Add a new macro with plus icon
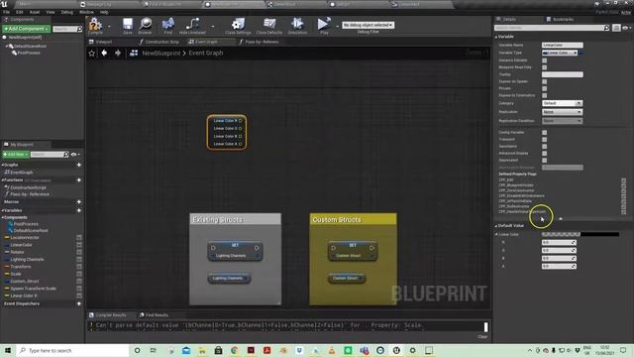Image resolution: width=634 pixels, height=357 pixels. pos(79,201)
